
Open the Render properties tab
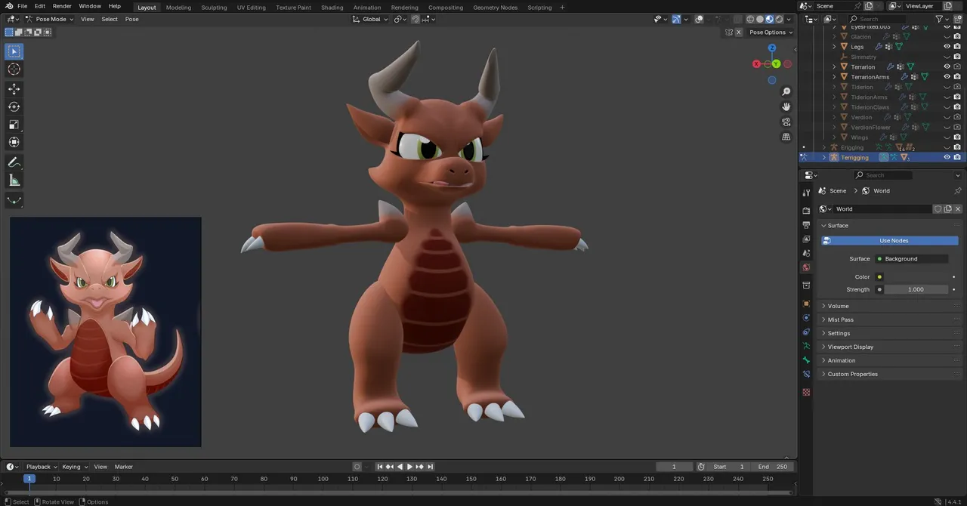pyautogui.click(x=806, y=211)
